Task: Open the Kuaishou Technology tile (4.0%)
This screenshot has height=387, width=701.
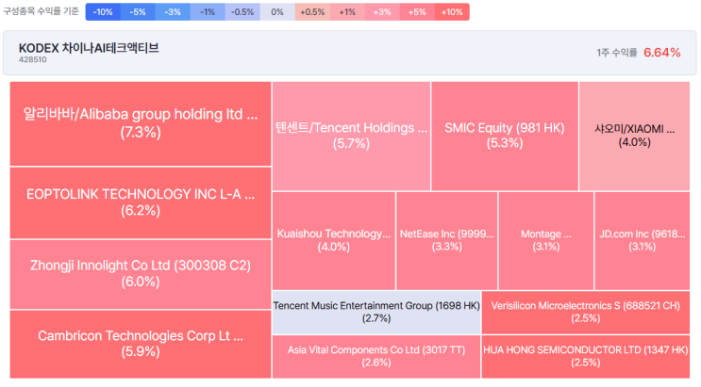Action: (x=334, y=241)
